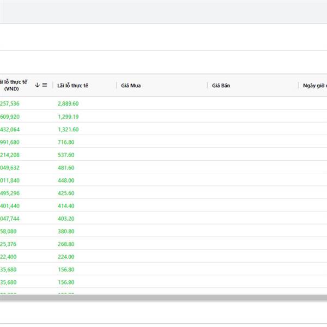
Task: Click the VND value ending 22,400
Action: click(8, 257)
